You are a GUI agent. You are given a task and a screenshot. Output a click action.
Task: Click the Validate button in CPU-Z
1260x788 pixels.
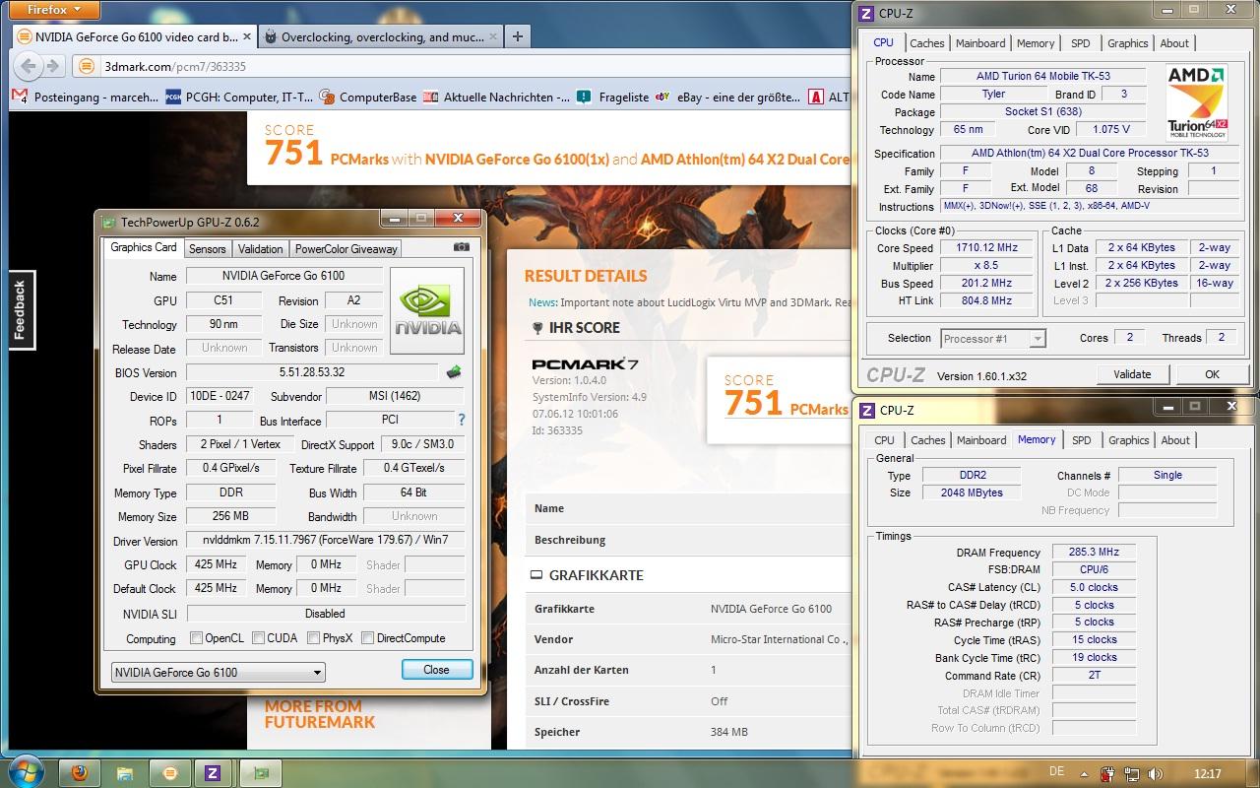pos(1132,374)
